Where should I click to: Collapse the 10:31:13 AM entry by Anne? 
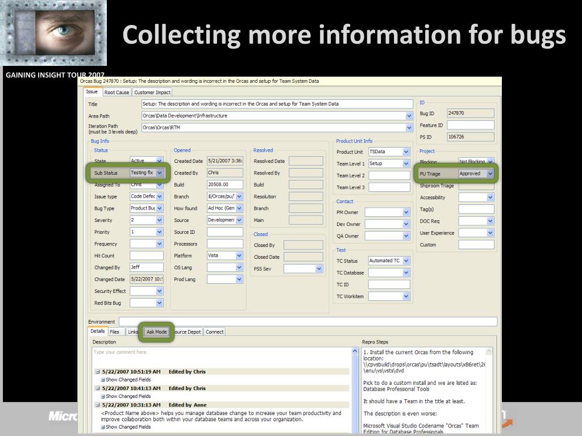tap(98, 405)
